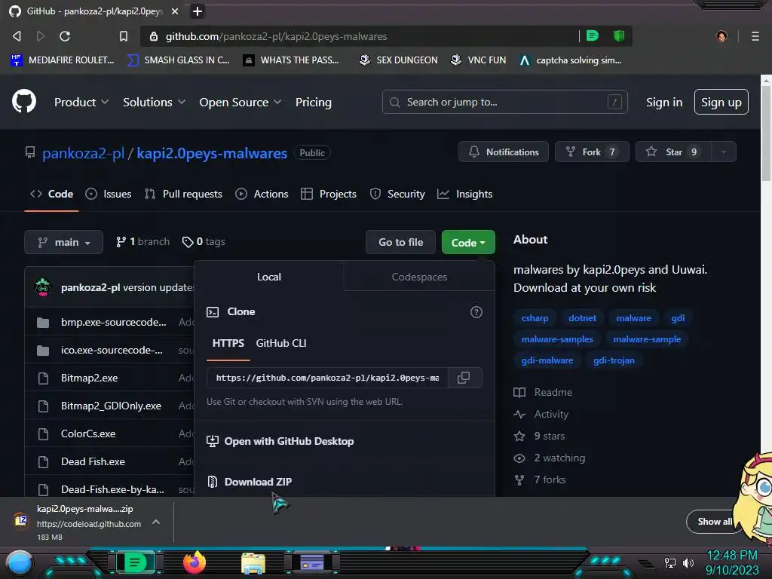Viewport: 772px width, 579px height.
Task: Open the green notes taskbar app
Action: pyautogui.click(x=135, y=562)
